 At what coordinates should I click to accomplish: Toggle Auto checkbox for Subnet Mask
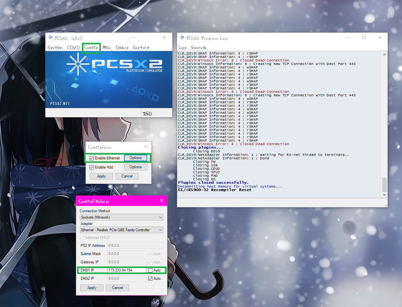[x=150, y=254]
